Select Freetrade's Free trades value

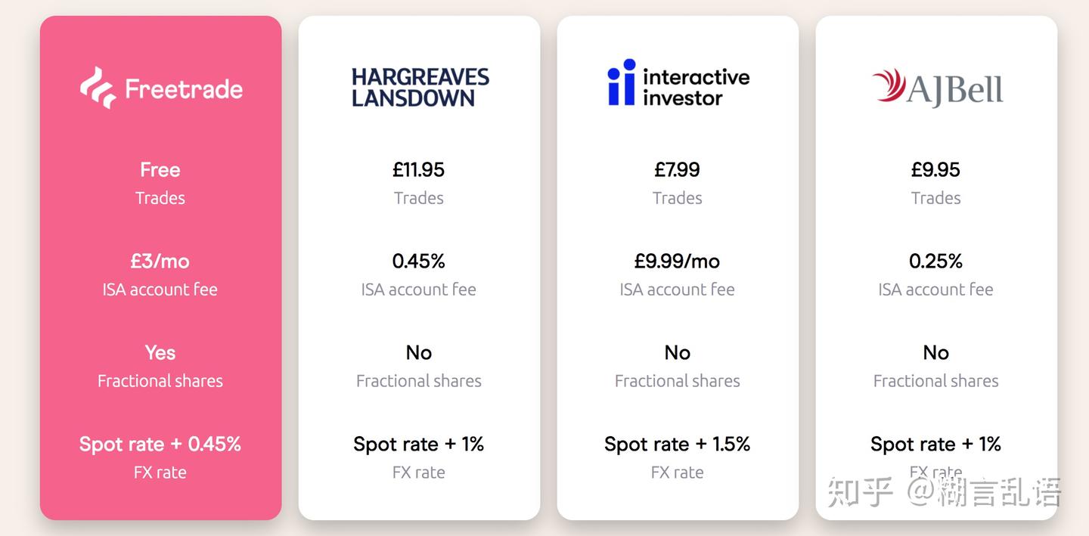tap(160, 170)
